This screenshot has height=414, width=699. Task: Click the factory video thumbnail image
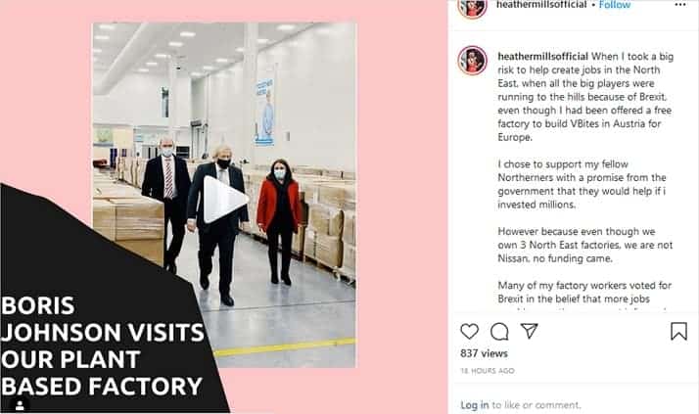pos(224,195)
